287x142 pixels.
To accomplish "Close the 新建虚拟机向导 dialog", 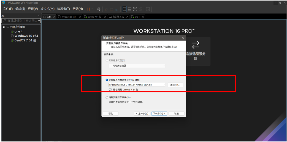I will (183, 38).
